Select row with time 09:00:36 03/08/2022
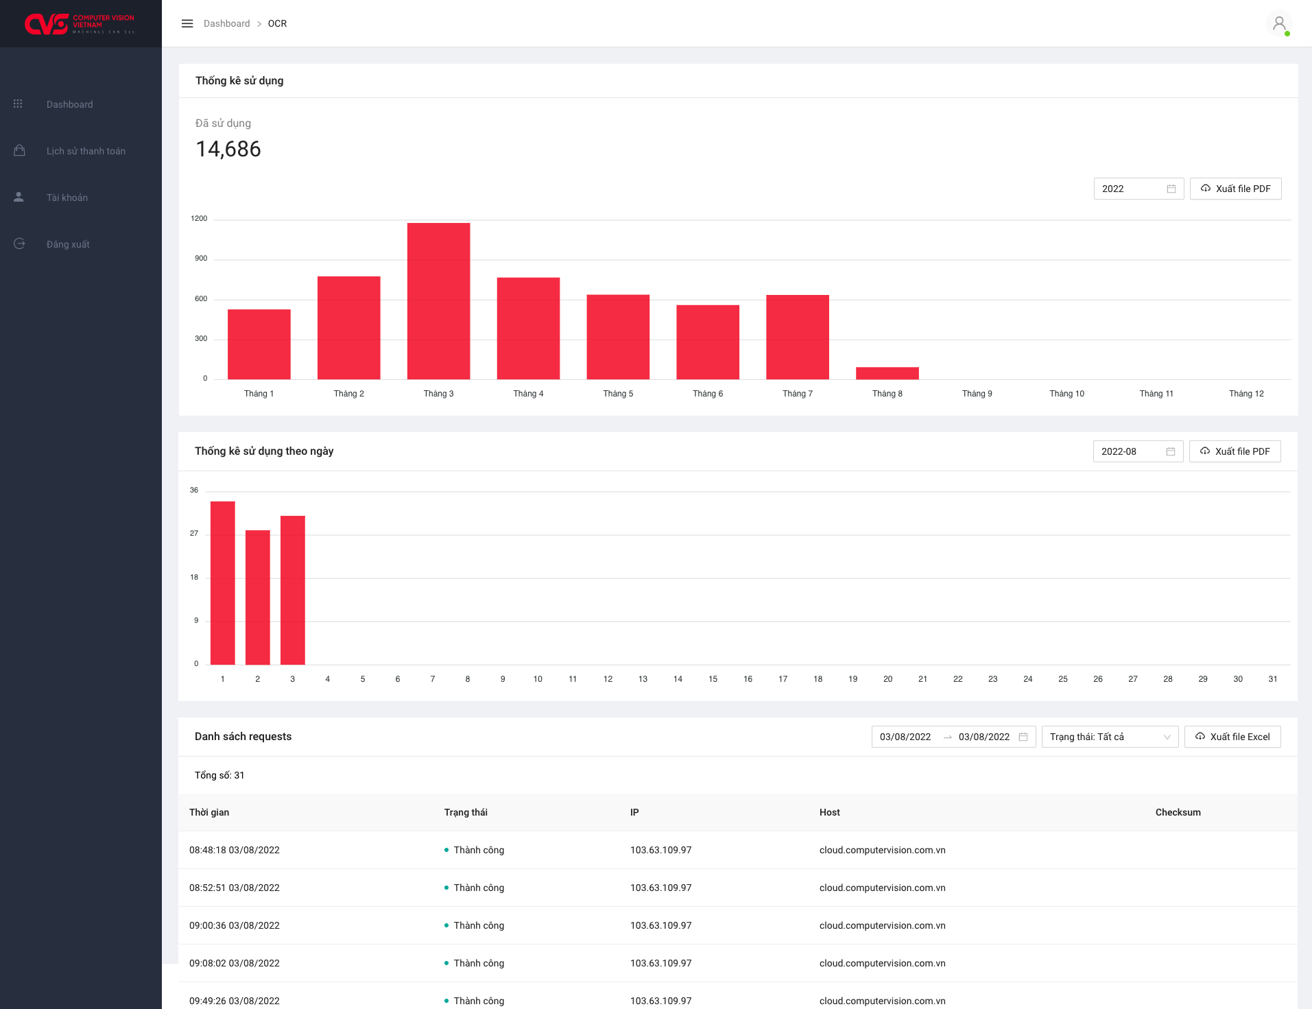 click(738, 925)
